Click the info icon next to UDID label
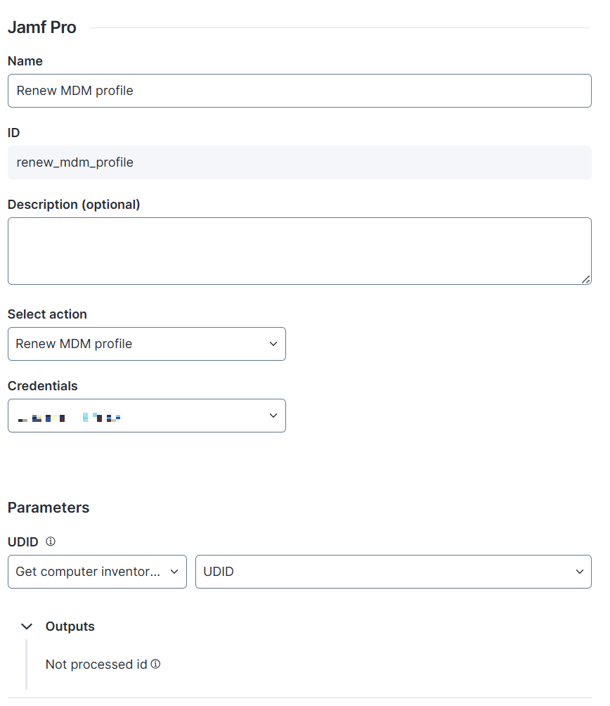The height and width of the screenshot is (706, 610). [51, 541]
